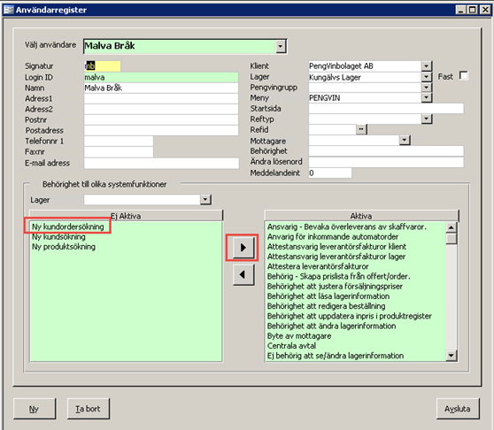Click into the E-mail adress field
The height and width of the screenshot is (430, 494).
(x=161, y=163)
